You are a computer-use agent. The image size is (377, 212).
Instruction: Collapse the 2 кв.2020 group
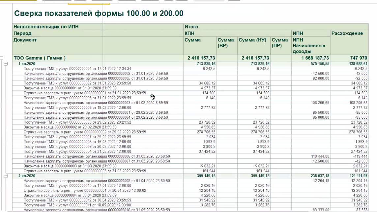pos(6,176)
